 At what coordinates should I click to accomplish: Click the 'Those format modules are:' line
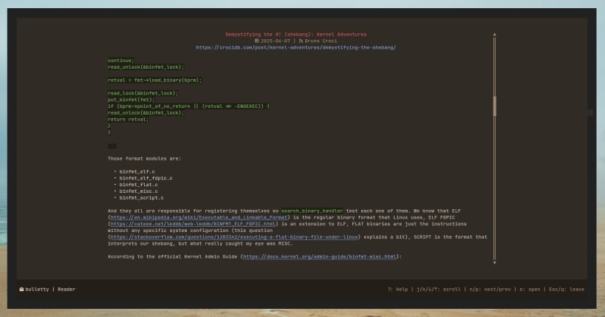pyautogui.click(x=144, y=159)
